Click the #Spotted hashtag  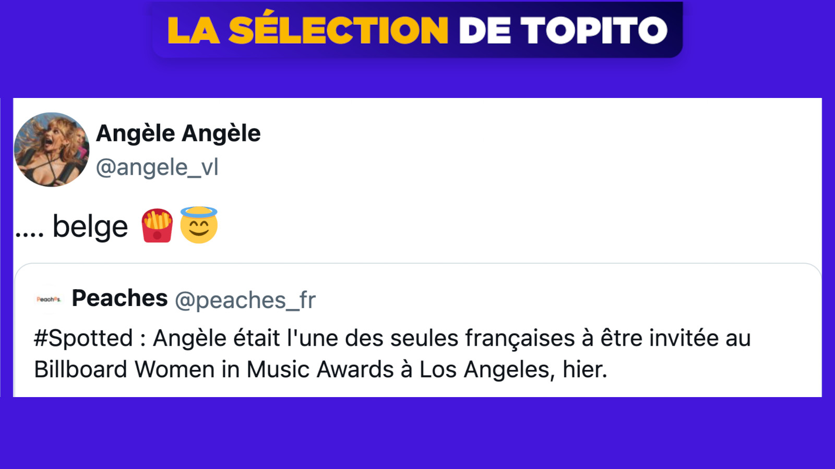pos(83,338)
